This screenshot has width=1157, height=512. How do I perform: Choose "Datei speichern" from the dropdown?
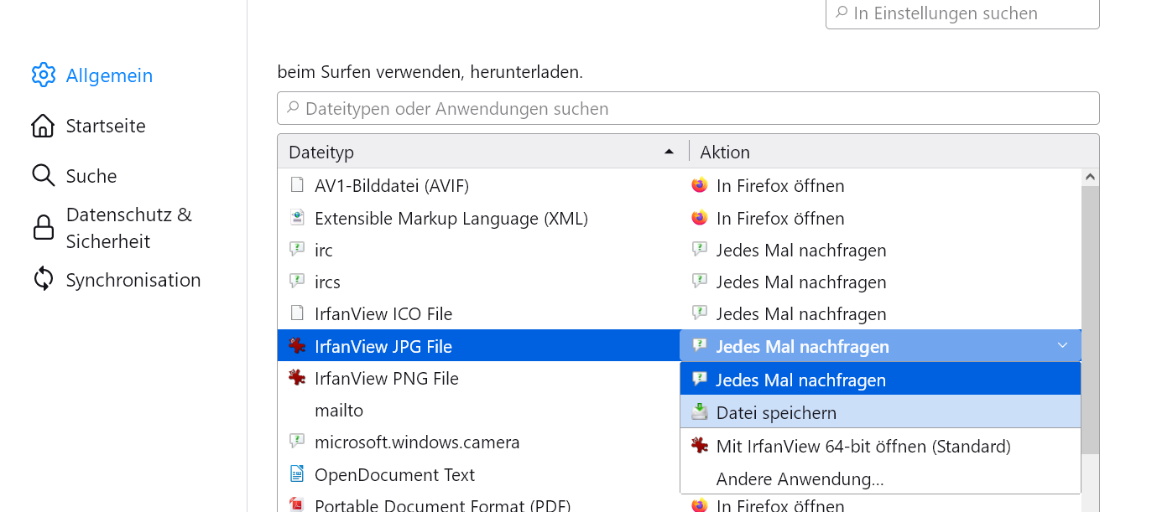776,412
